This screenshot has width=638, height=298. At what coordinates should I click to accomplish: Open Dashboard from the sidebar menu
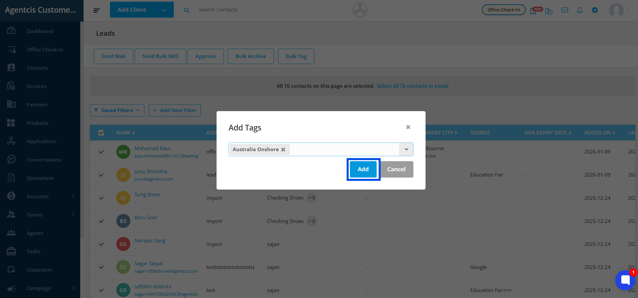tap(40, 31)
